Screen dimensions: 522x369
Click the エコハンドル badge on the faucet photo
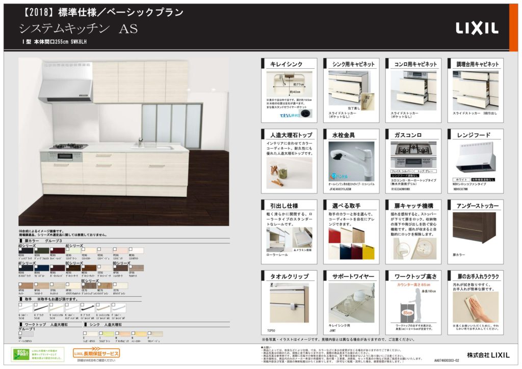pyautogui.click(x=339, y=176)
